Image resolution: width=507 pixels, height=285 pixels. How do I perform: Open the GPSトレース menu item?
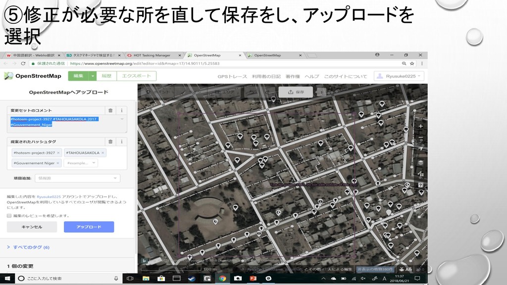233,77
